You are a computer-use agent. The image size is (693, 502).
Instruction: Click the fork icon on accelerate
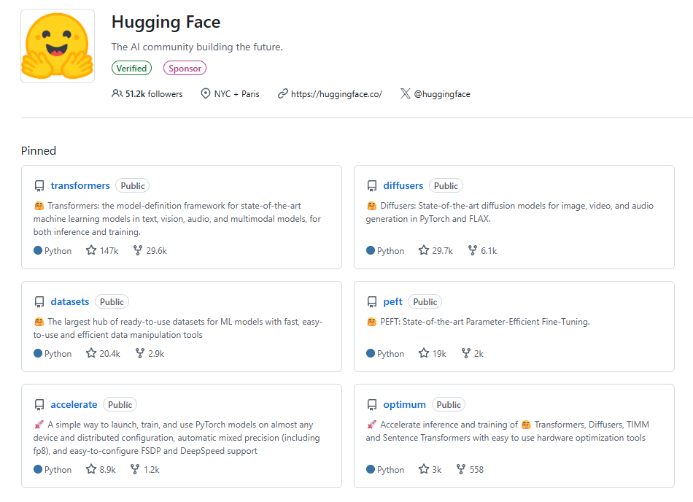135,470
